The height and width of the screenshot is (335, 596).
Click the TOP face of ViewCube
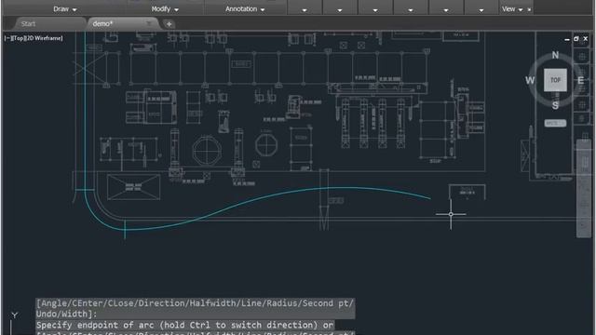click(x=555, y=80)
